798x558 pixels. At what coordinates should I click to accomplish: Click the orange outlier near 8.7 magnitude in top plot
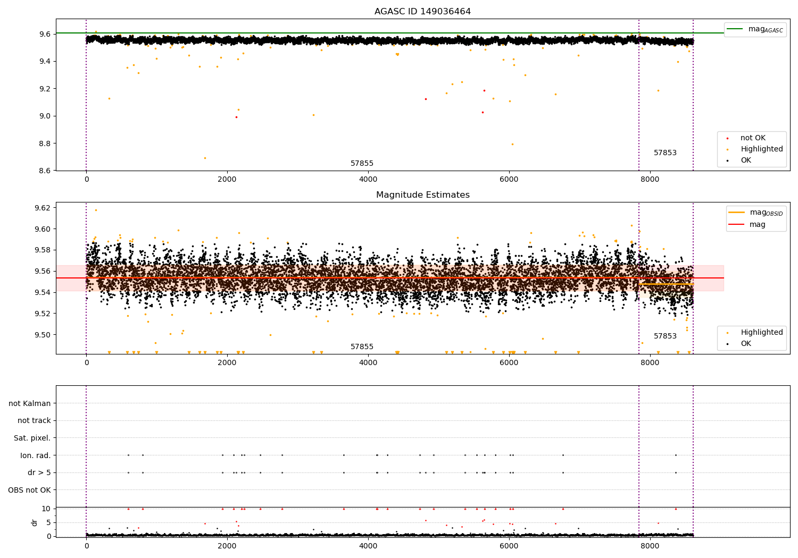tap(205, 158)
